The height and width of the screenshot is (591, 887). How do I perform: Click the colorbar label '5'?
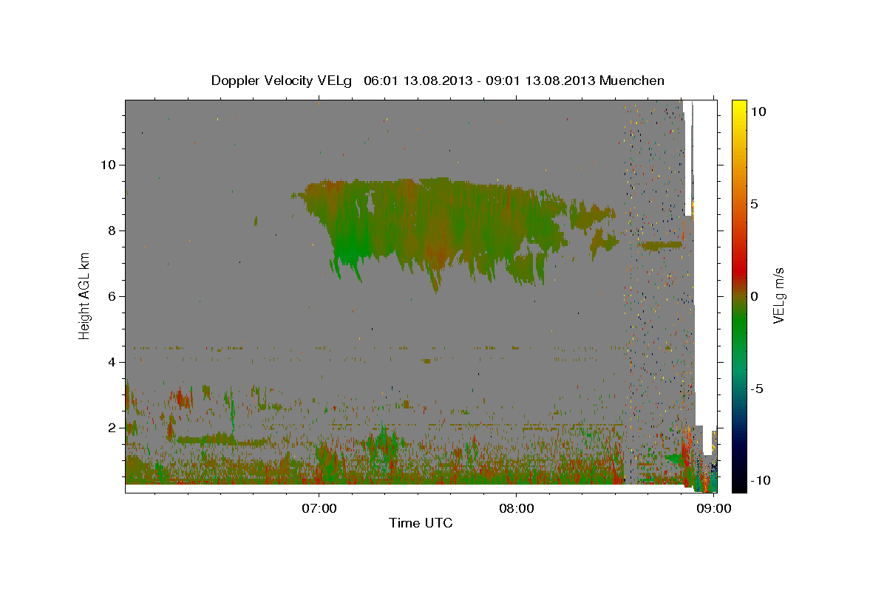pyautogui.click(x=754, y=204)
